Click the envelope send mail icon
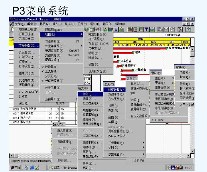 [x=166, y=30]
